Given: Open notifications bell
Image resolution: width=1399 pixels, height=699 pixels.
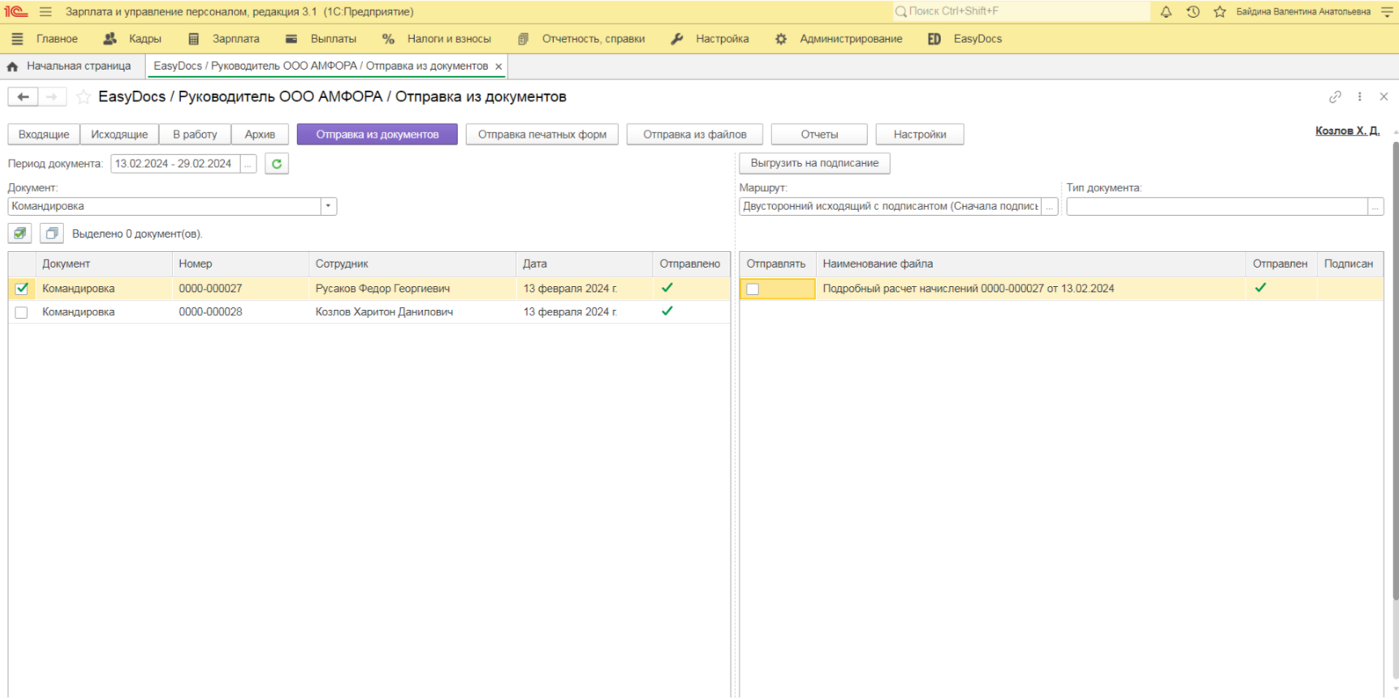Looking at the screenshot, I should (x=1166, y=11).
